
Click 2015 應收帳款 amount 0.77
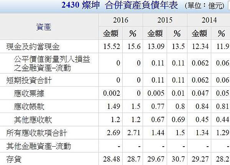[x=158, y=106]
